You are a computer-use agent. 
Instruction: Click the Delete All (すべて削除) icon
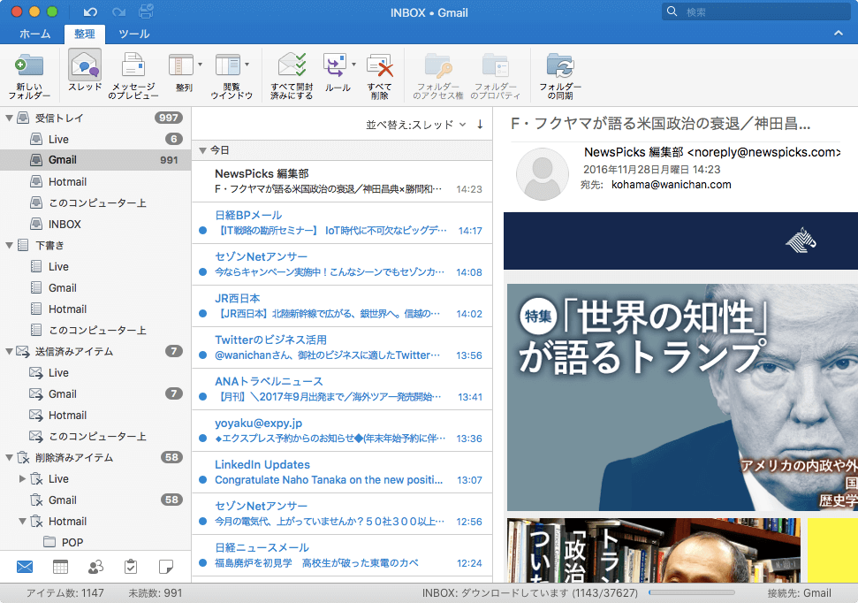(379, 66)
